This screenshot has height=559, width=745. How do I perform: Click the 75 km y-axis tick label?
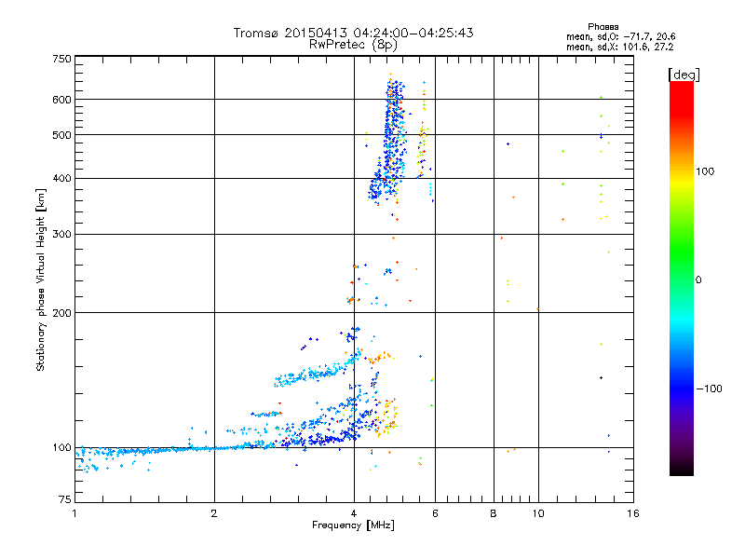coord(63,501)
